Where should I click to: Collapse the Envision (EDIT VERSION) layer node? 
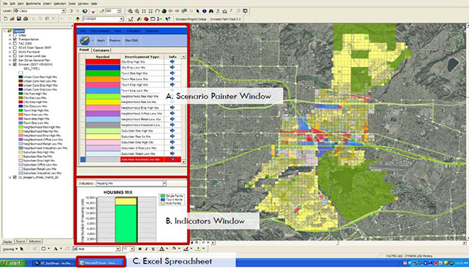[x=10, y=65]
